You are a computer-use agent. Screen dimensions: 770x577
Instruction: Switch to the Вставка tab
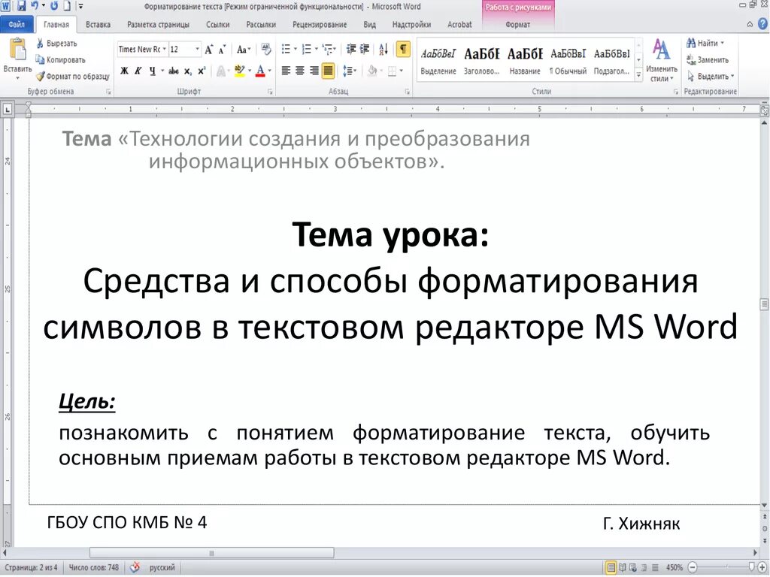(98, 24)
